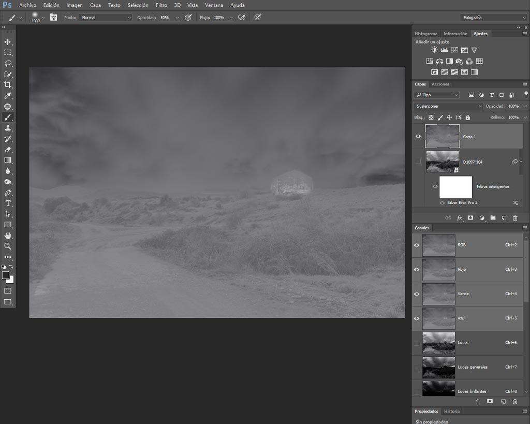
Task: Open the Selección menu
Action: tap(138, 5)
